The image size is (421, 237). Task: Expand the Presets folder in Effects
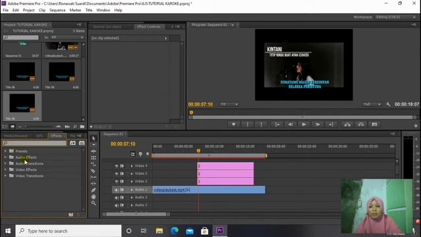coord(5,151)
